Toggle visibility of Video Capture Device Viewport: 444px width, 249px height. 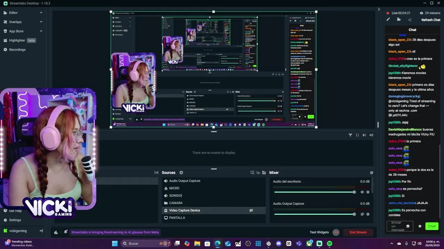(x=251, y=210)
